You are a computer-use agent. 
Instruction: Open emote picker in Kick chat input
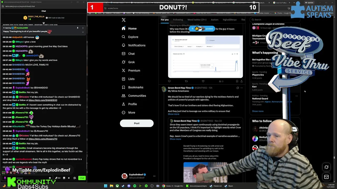point(50,178)
